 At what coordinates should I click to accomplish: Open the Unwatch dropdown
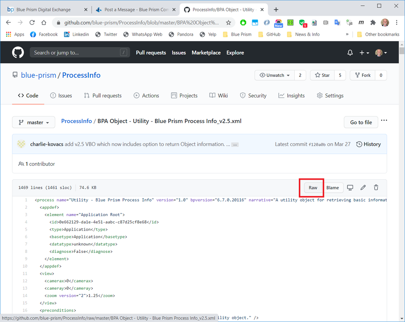(274, 75)
